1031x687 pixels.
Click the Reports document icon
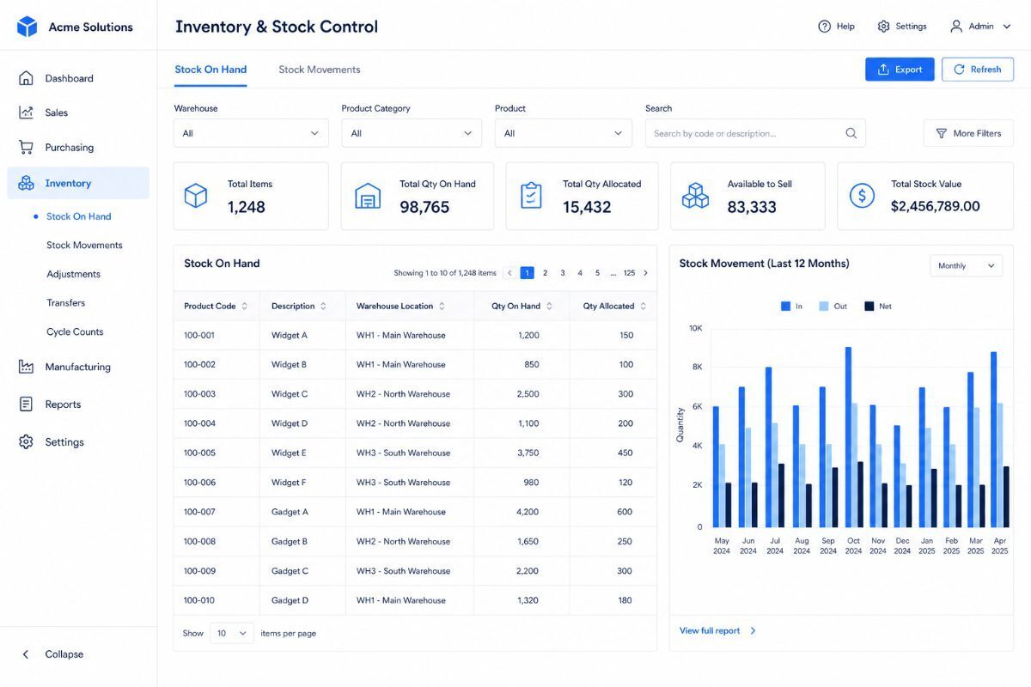tap(27, 404)
